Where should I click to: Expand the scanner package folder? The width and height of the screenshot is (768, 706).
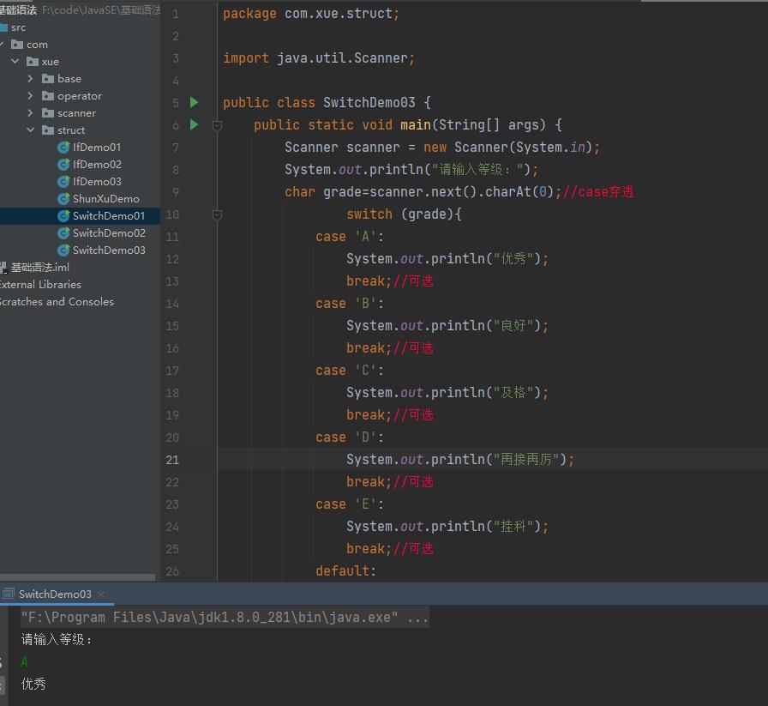coord(30,112)
